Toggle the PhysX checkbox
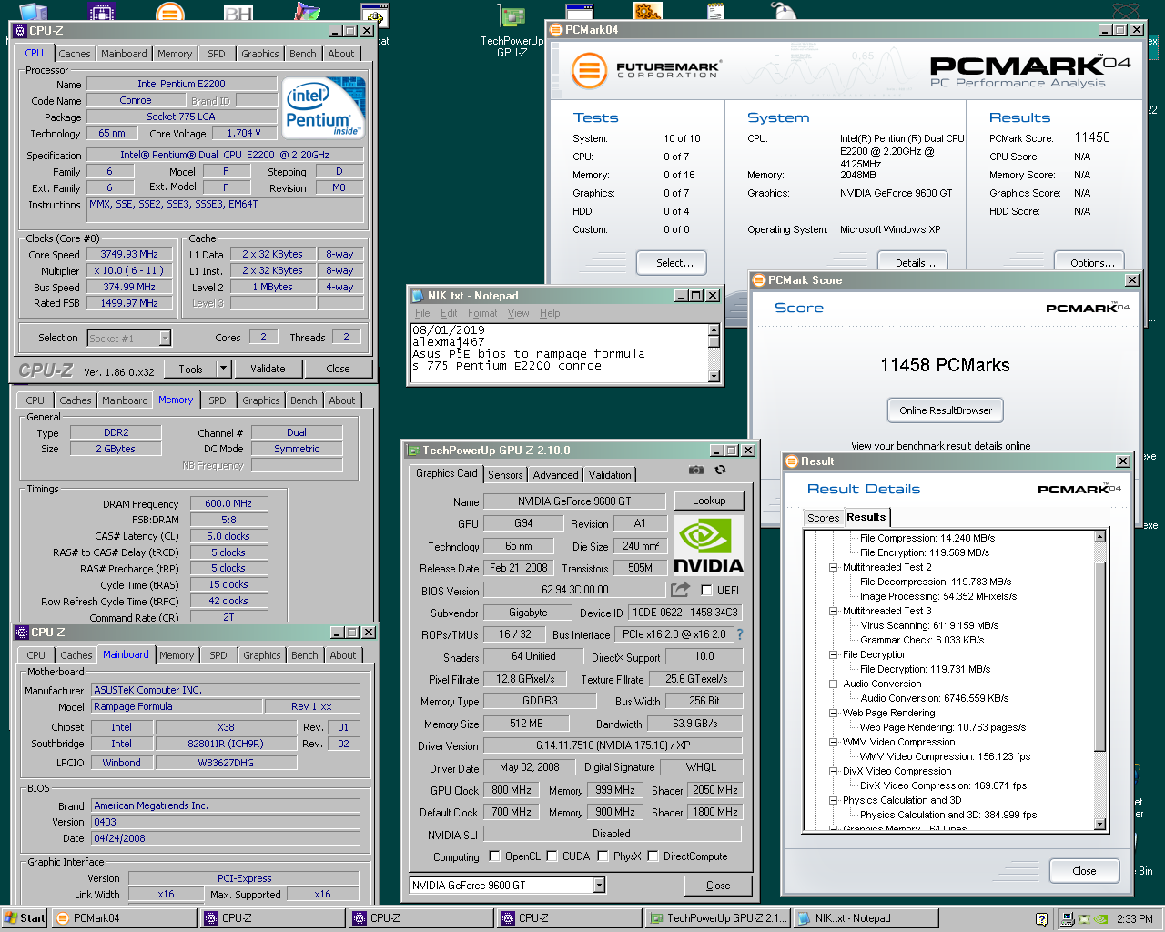1165x932 pixels. point(603,856)
